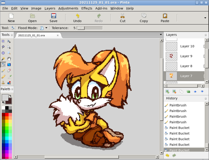Select the Move Selected tool
This screenshot has height=160, width=209.
coord(9,41)
